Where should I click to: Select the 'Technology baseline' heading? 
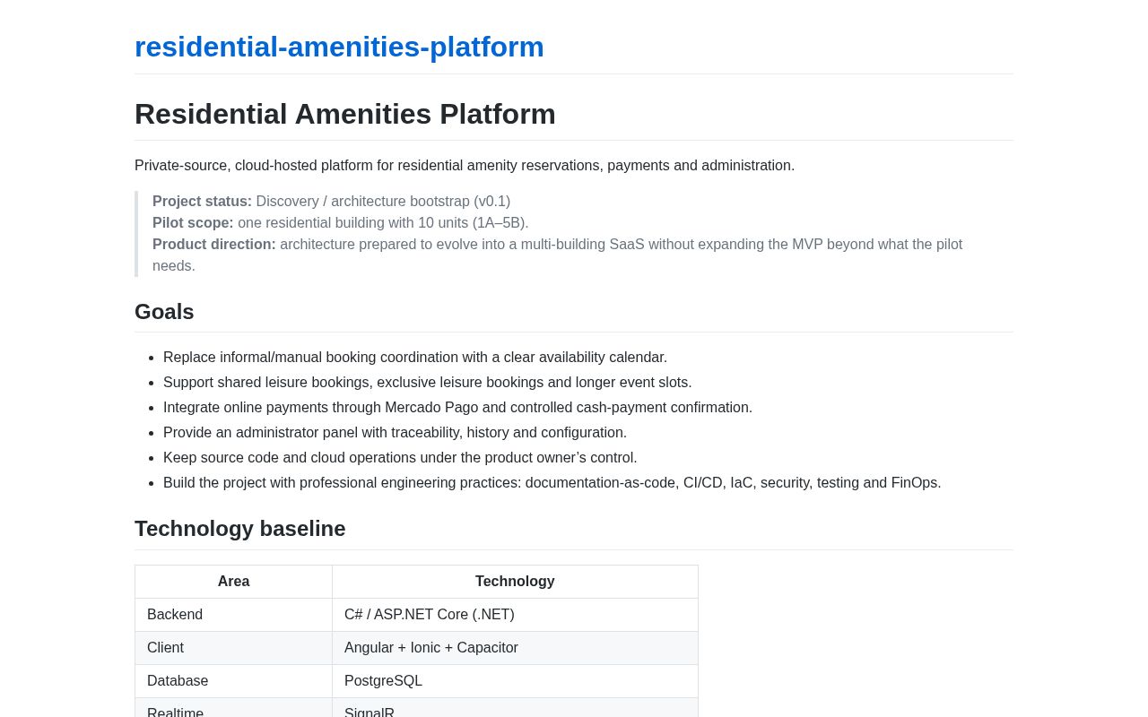(240, 529)
